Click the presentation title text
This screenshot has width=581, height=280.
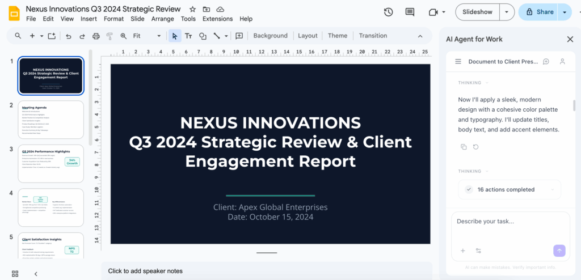pyautogui.click(x=103, y=9)
